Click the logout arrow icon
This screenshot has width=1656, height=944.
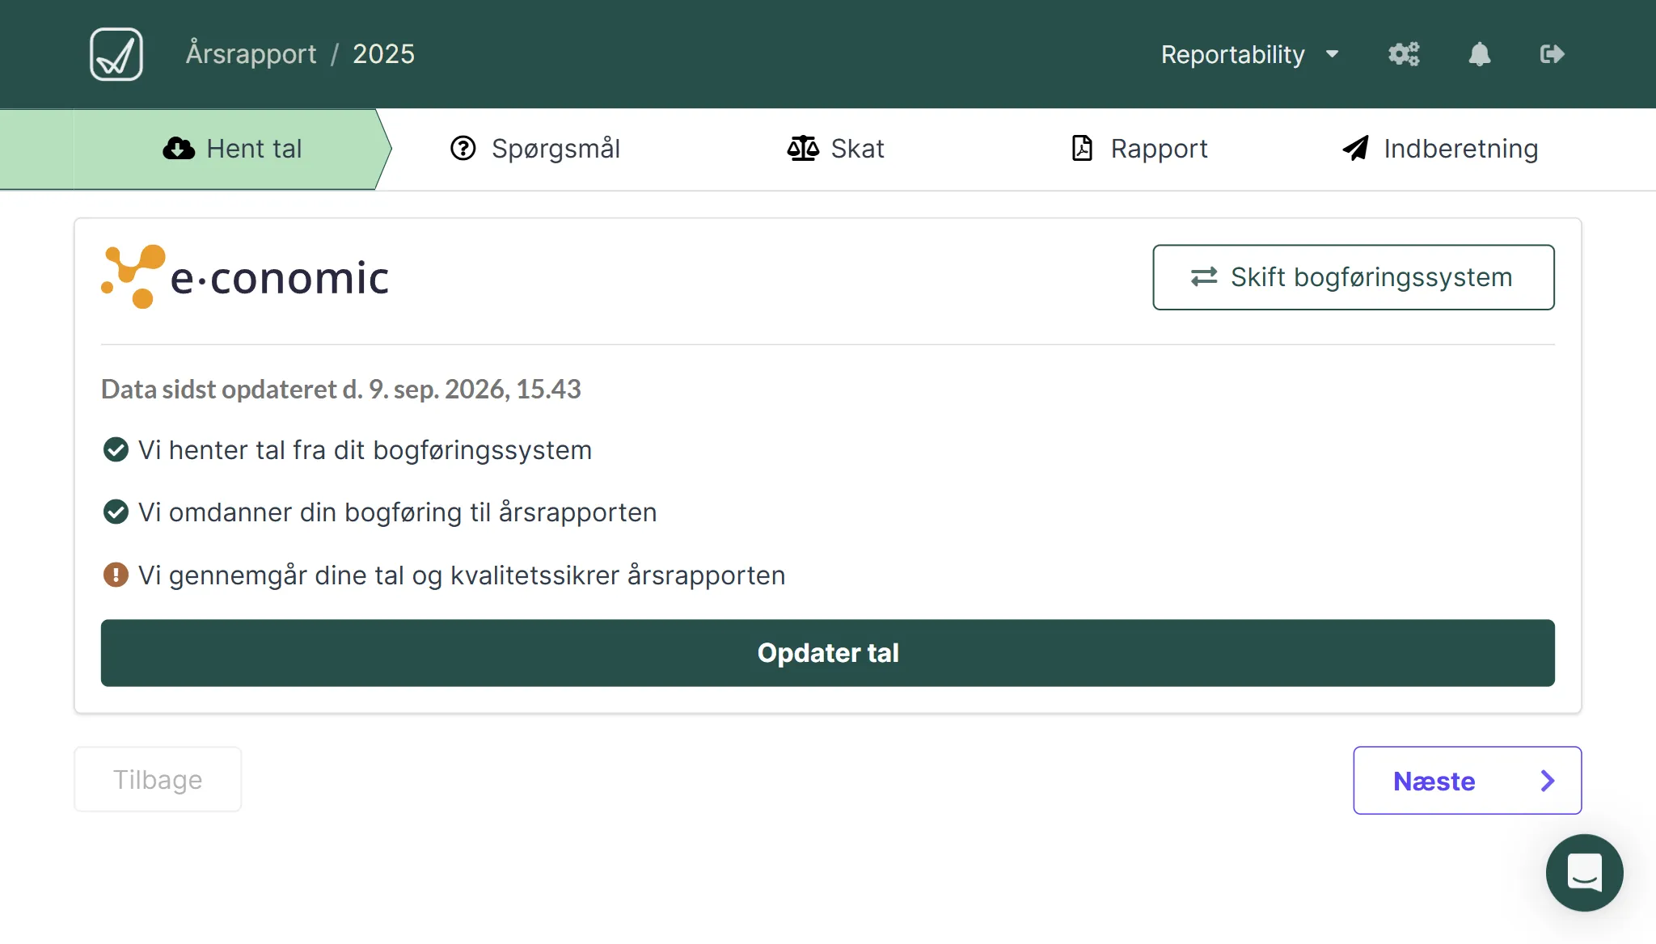1552,54
